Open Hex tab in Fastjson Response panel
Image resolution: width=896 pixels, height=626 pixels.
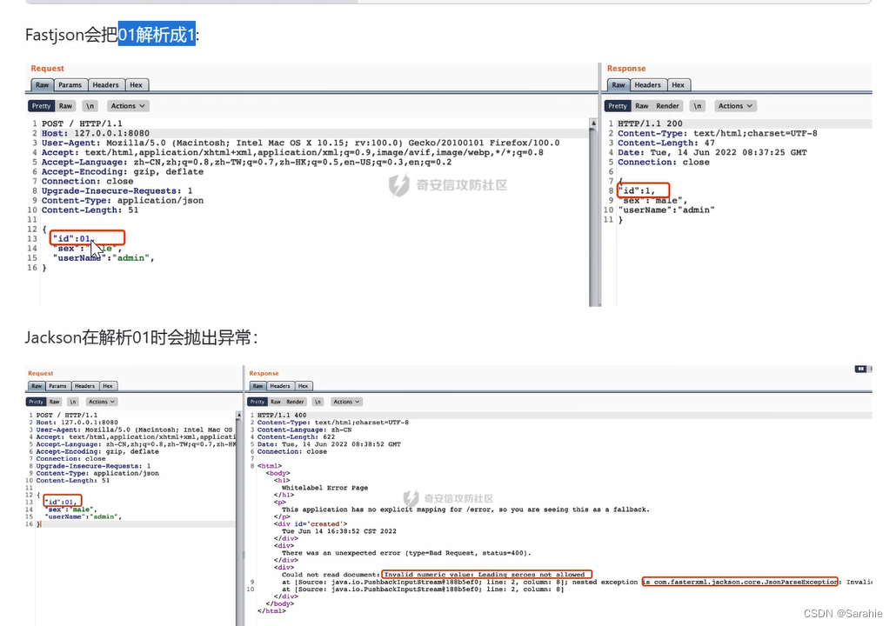(678, 85)
